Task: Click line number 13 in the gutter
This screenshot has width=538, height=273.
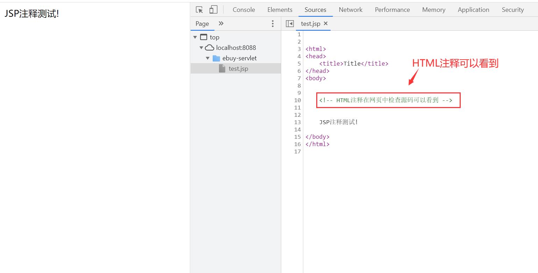Action: 297,122
